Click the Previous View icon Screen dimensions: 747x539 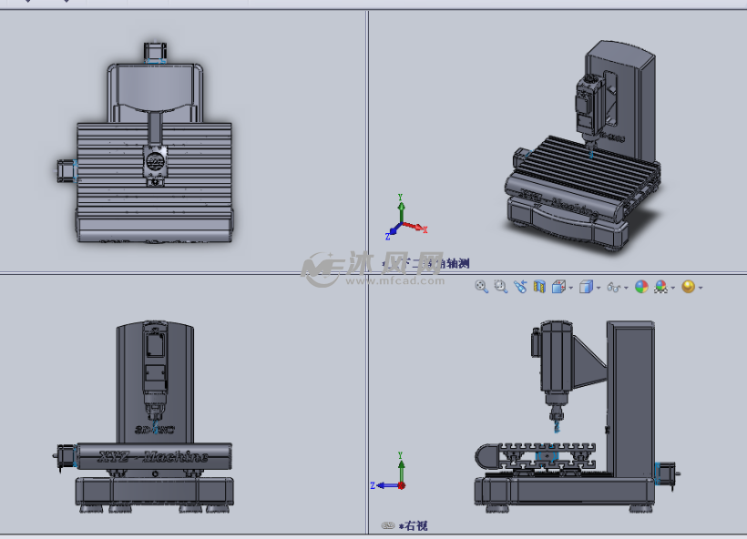click(520, 287)
